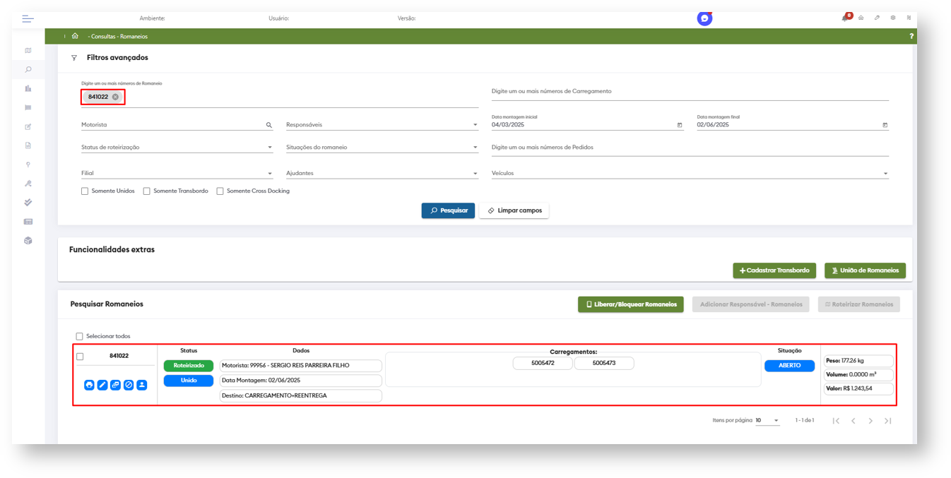Click the magnifier icon in Motorista field
This screenshot has width=951, height=478.
click(269, 125)
